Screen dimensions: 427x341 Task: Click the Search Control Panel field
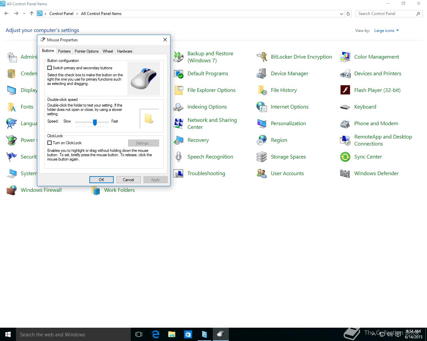(x=385, y=14)
